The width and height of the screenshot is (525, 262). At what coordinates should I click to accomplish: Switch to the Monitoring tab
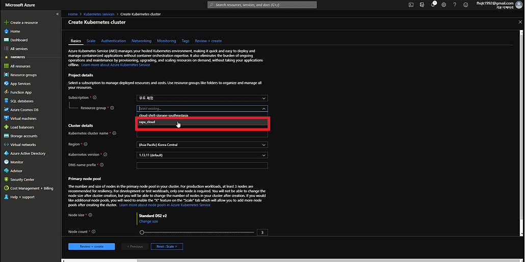[x=166, y=41]
